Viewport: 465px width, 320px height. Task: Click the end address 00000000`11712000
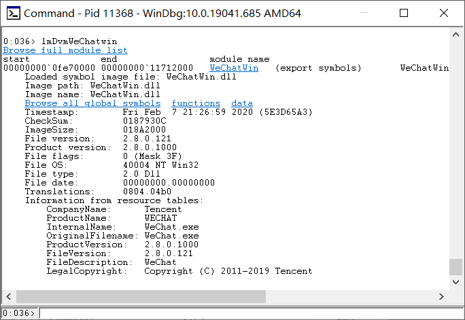pos(147,68)
